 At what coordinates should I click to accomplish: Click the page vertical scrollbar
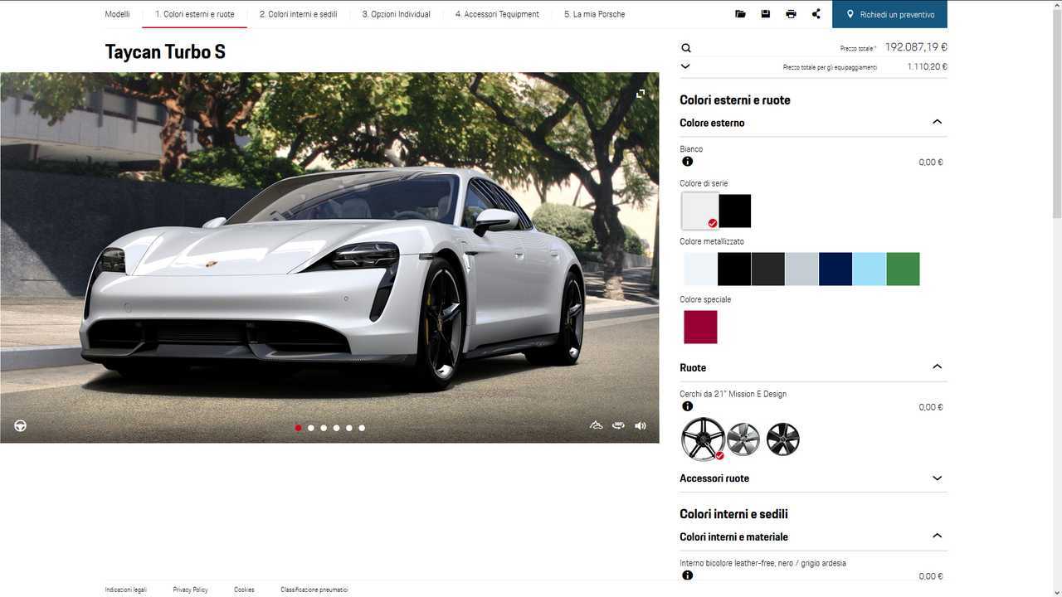pos(1055,116)
